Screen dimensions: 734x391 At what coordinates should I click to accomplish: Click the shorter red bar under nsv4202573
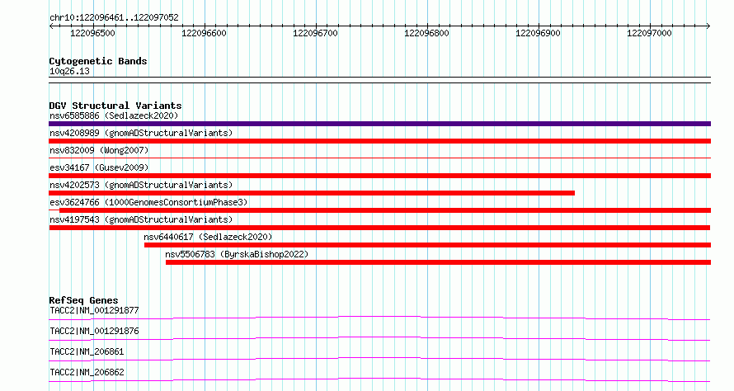click(x=312, y=193)
